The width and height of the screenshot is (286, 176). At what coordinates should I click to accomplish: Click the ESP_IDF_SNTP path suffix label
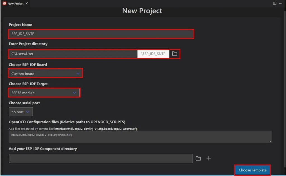[x=153, y=54]
